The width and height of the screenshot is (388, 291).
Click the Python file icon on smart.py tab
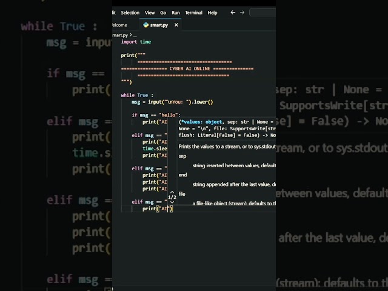tap(145, 25)
